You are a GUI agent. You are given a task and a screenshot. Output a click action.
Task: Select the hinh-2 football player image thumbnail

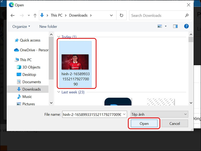pos(75,62)
